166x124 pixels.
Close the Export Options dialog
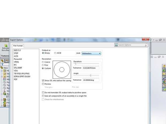coord(146,39)
